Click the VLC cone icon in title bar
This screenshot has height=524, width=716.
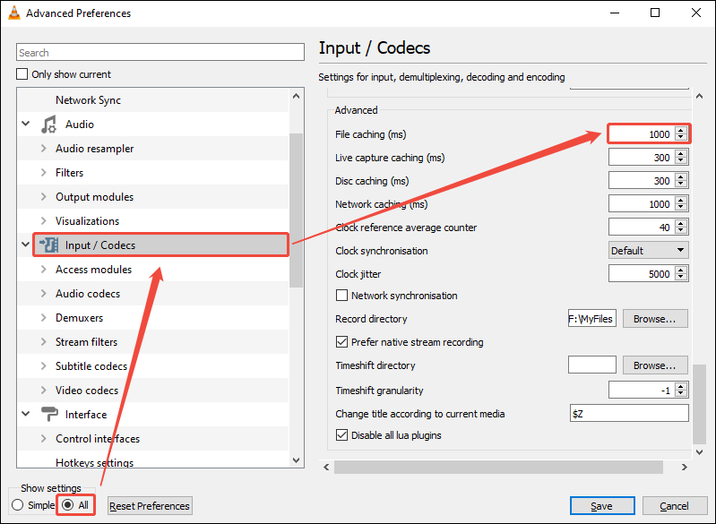[x=14, y=13]
